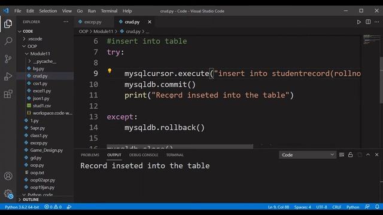Open notifications bell in status bar
383x215 pixels.
(x=377, y=207)
